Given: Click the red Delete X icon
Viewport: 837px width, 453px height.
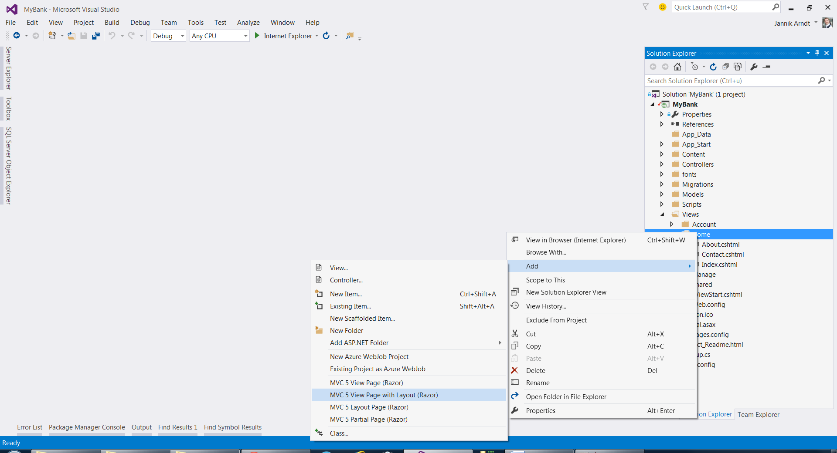Looking at the screenshot, I should pos(515,370).
